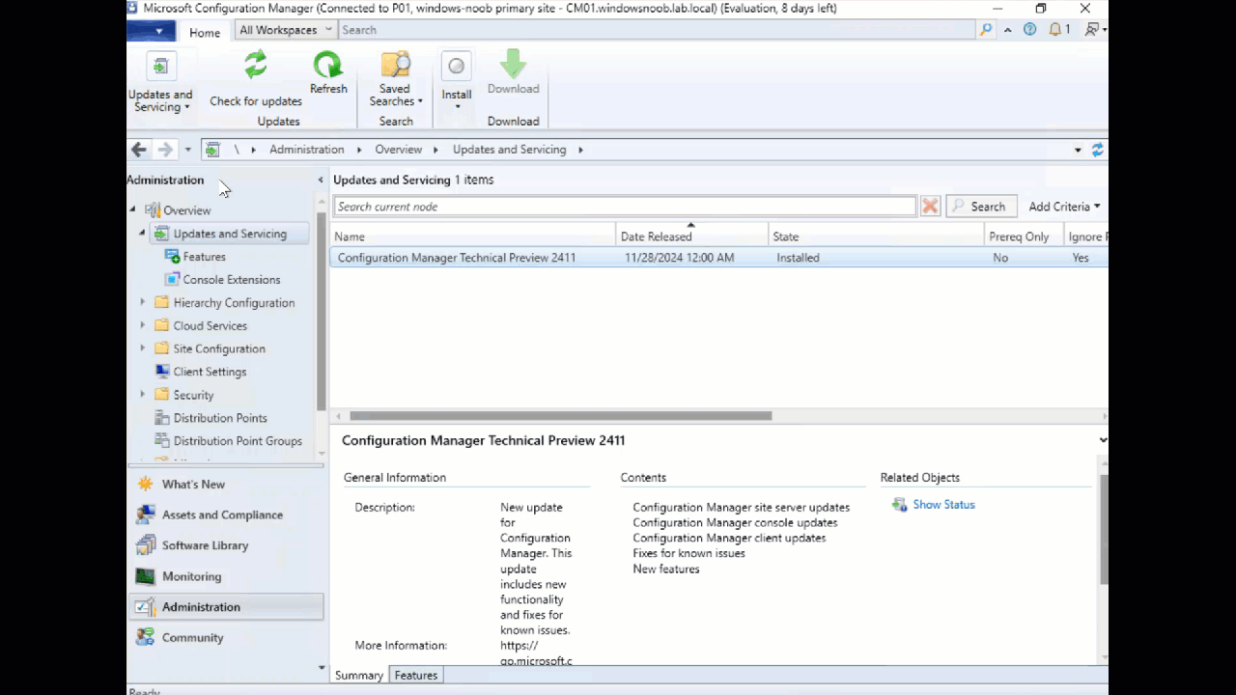Click the Install icon in ribbon
The width and height of the screenshot is (1236, 695).
(x=456, y=68)
